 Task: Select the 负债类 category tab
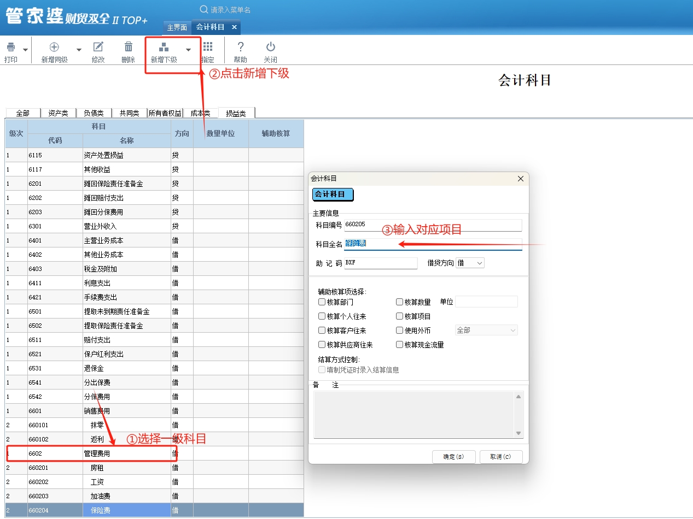click(94, 113)
